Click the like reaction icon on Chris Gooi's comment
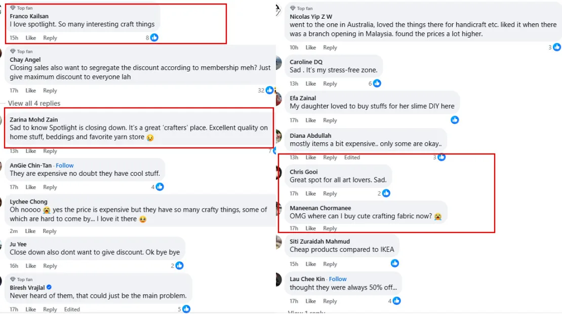 click(x=386, y=193)
